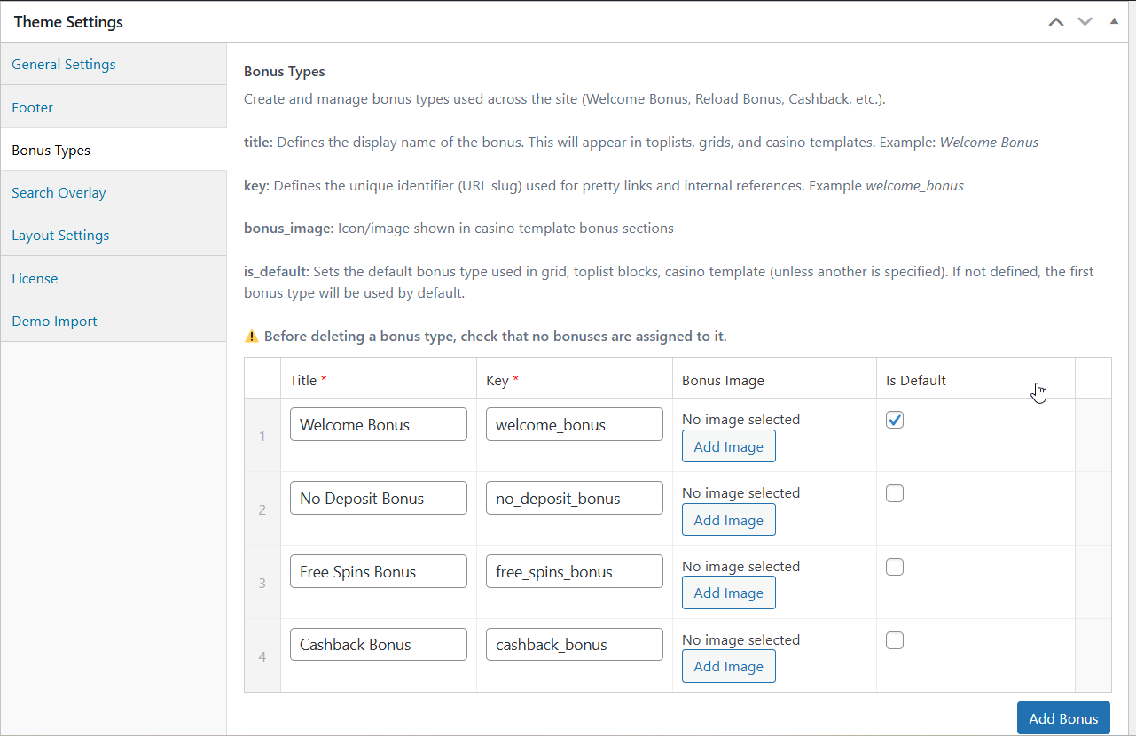
Task: Open the Search Overlay tab
Action: (59, 193)
